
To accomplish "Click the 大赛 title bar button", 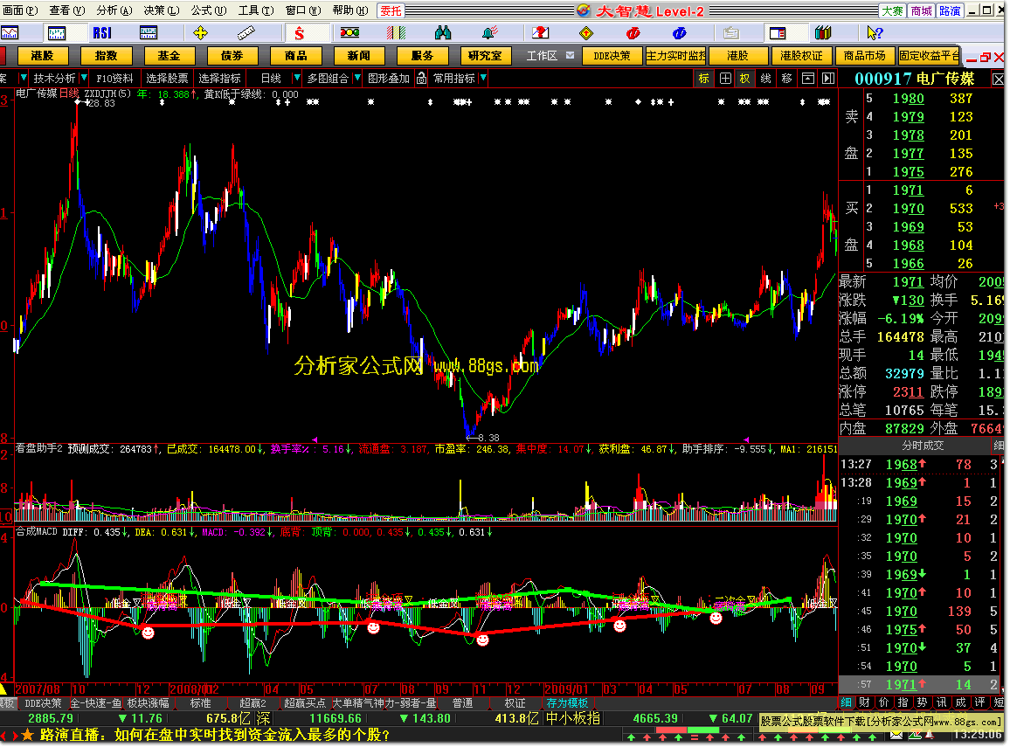I will [892, 11].
